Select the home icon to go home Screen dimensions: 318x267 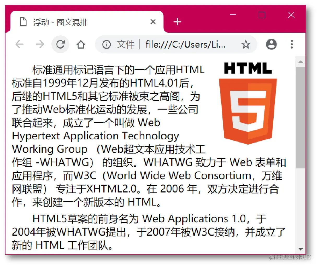81,44
